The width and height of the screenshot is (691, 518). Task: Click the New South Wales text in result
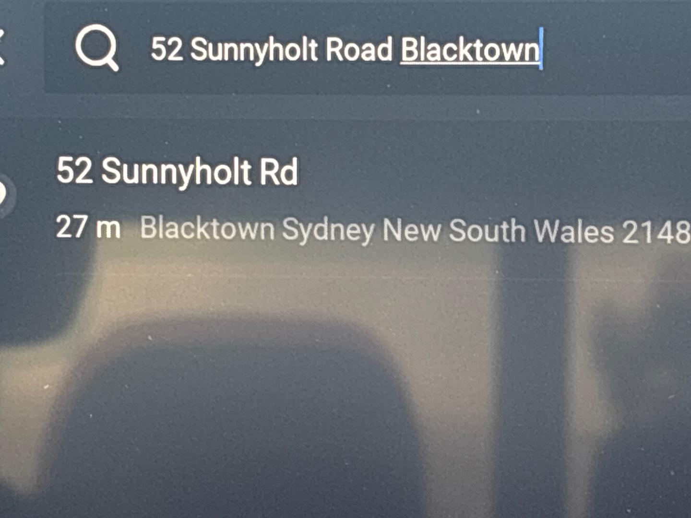click(499, 231)
